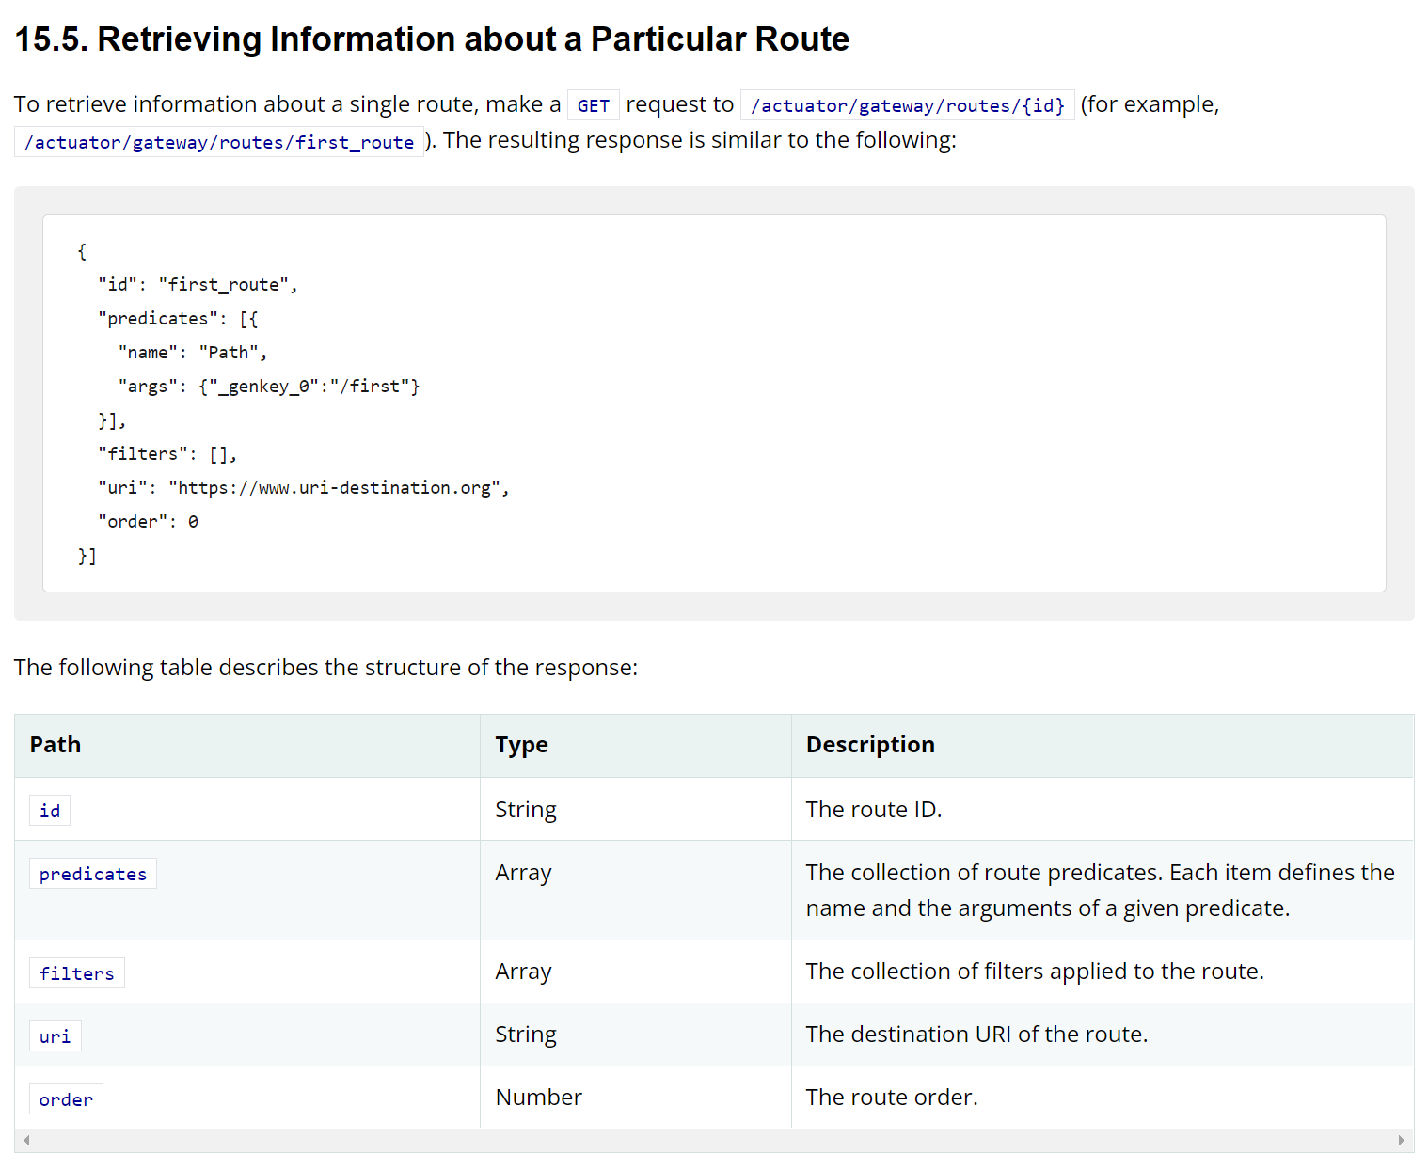This screenshot has height=1169, width=1428.
Task: Click the /actuator/gateway/routes/{id} code snippet
Action: [907, 105]
